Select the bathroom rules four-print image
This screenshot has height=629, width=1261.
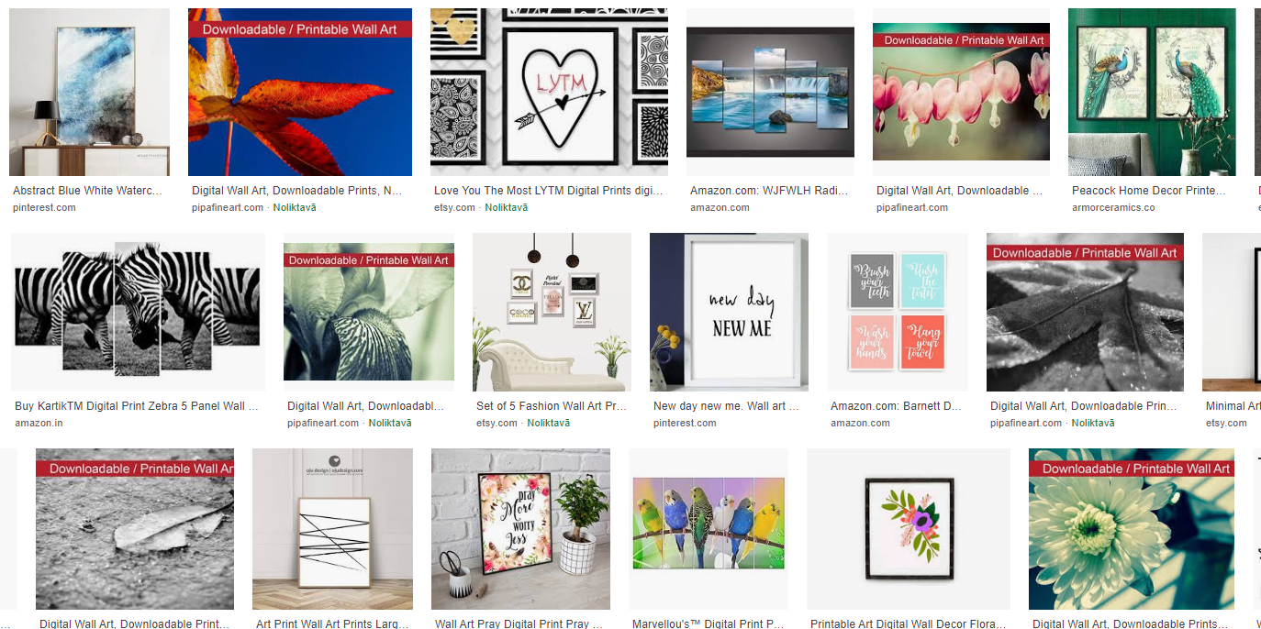pos(898,312)
